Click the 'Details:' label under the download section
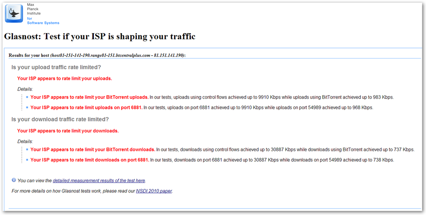The width and height of the screenshot is (426, 215). coord(25,141)
